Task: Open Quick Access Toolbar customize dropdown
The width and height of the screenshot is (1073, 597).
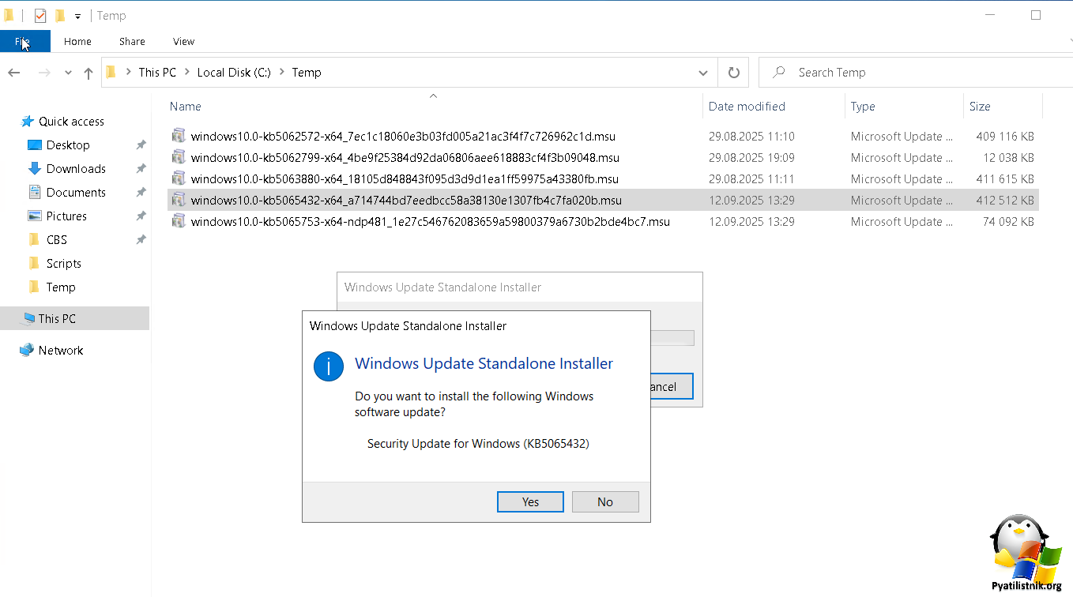Action: click(x=77, y=16)
